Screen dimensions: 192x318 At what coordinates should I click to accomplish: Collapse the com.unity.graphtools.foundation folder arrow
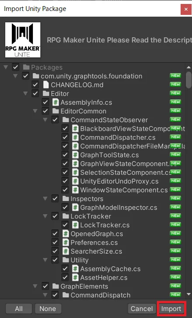click(x=15, y=76)
